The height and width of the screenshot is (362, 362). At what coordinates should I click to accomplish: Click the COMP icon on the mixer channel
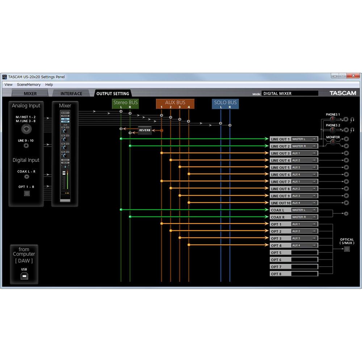coord(65,121)
